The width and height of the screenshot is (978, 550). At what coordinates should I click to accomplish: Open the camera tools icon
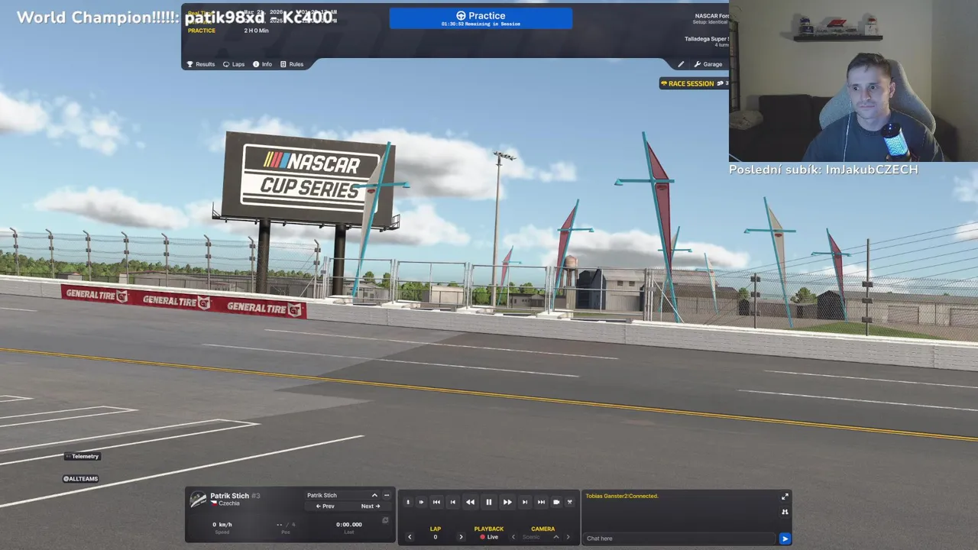(x=569, y=502)
